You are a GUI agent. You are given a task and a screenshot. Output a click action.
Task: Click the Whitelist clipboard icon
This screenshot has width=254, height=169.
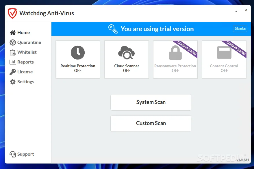coord(12,52)
